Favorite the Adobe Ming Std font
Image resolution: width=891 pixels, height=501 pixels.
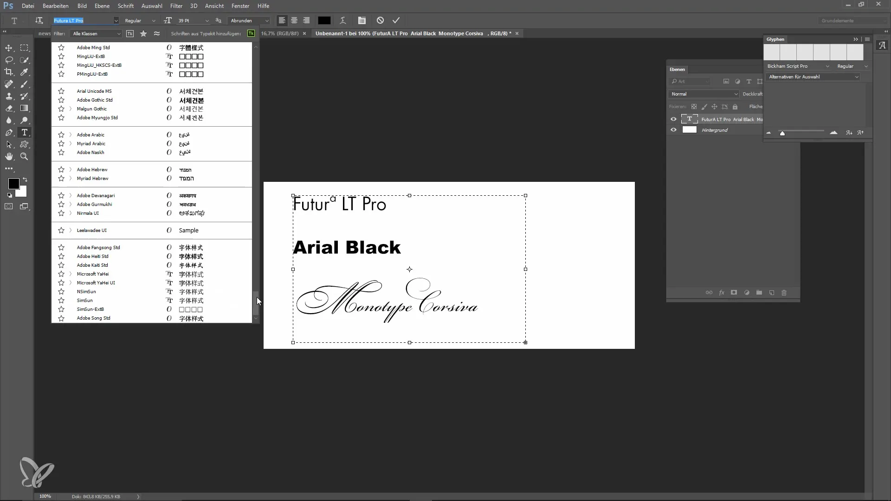[61, 47]
